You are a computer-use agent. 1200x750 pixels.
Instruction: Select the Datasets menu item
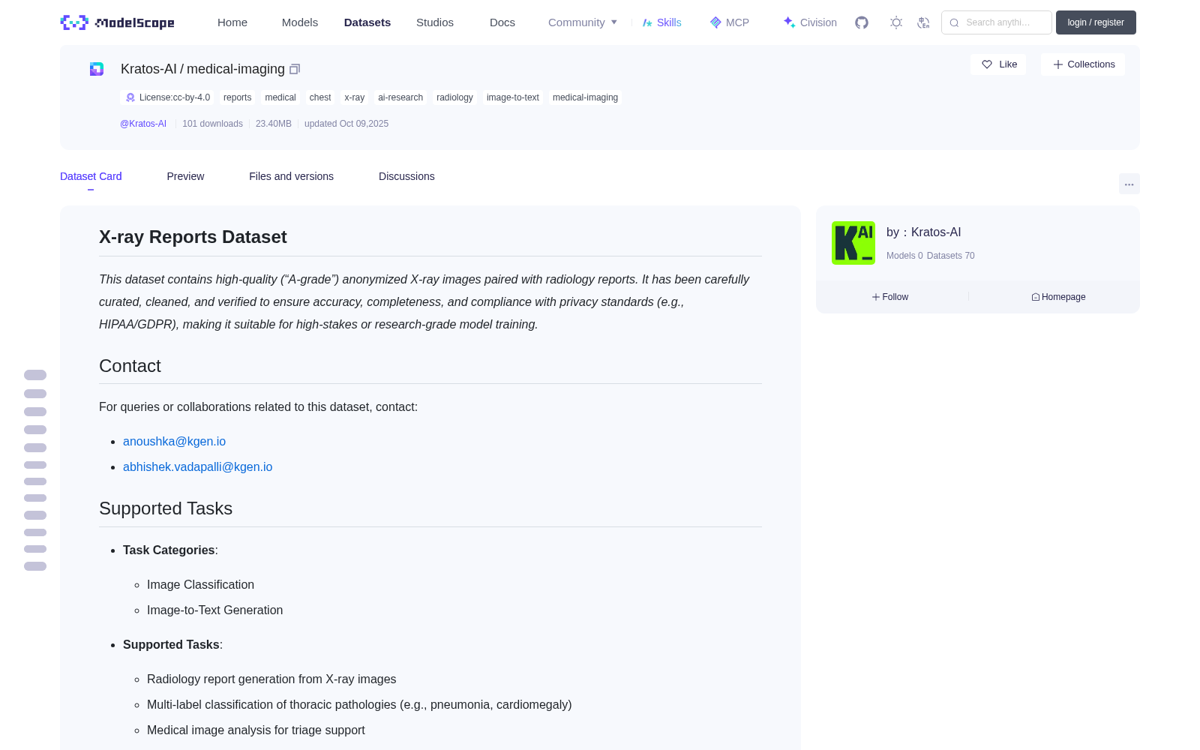(367, 22)
